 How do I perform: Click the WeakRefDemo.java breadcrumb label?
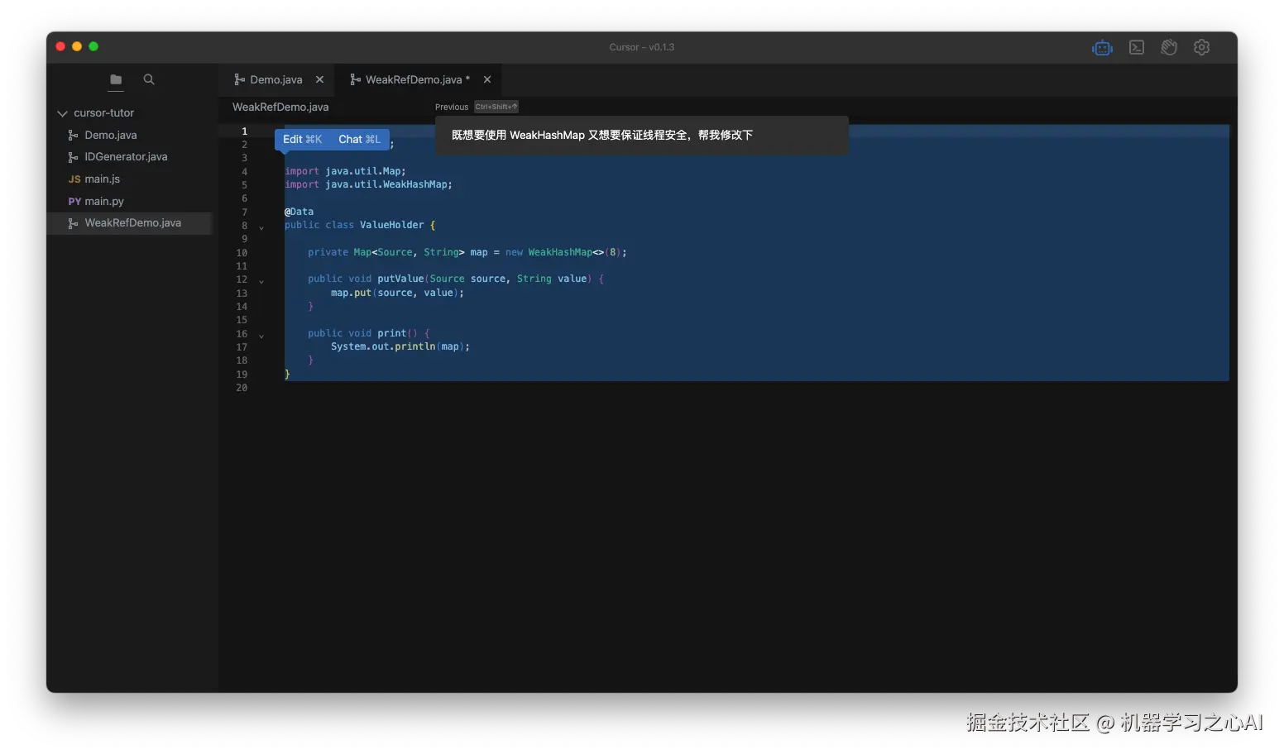[x=280, y=107]
